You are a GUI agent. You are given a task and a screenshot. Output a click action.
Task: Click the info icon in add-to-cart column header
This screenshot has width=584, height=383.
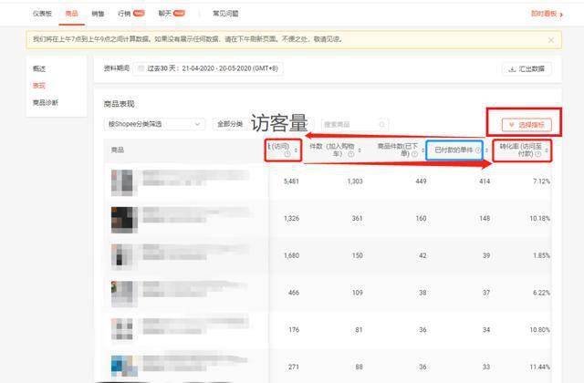(350, 154)
